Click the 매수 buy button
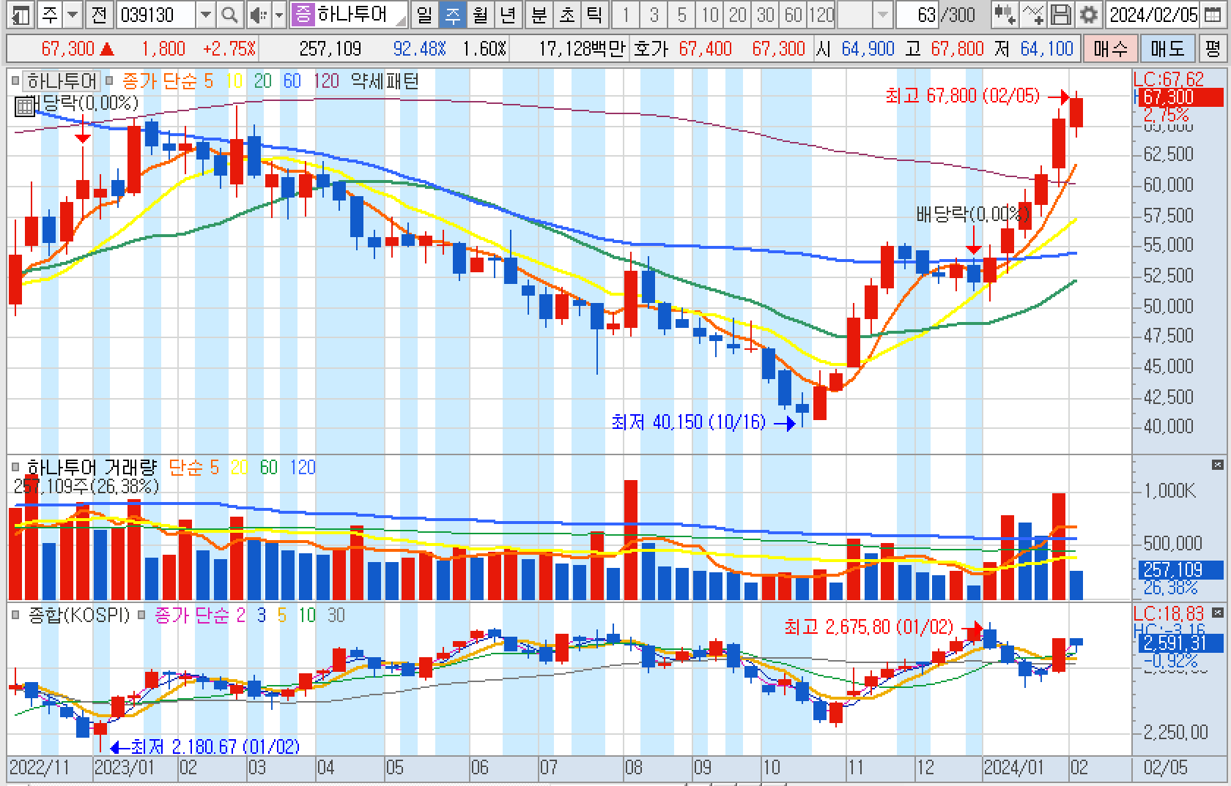 tap(1110, 49)
